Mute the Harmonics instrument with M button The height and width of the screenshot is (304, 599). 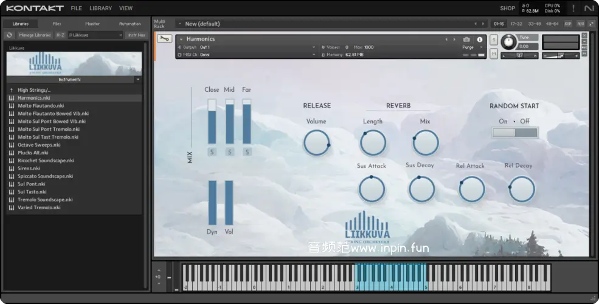(493, 54)
